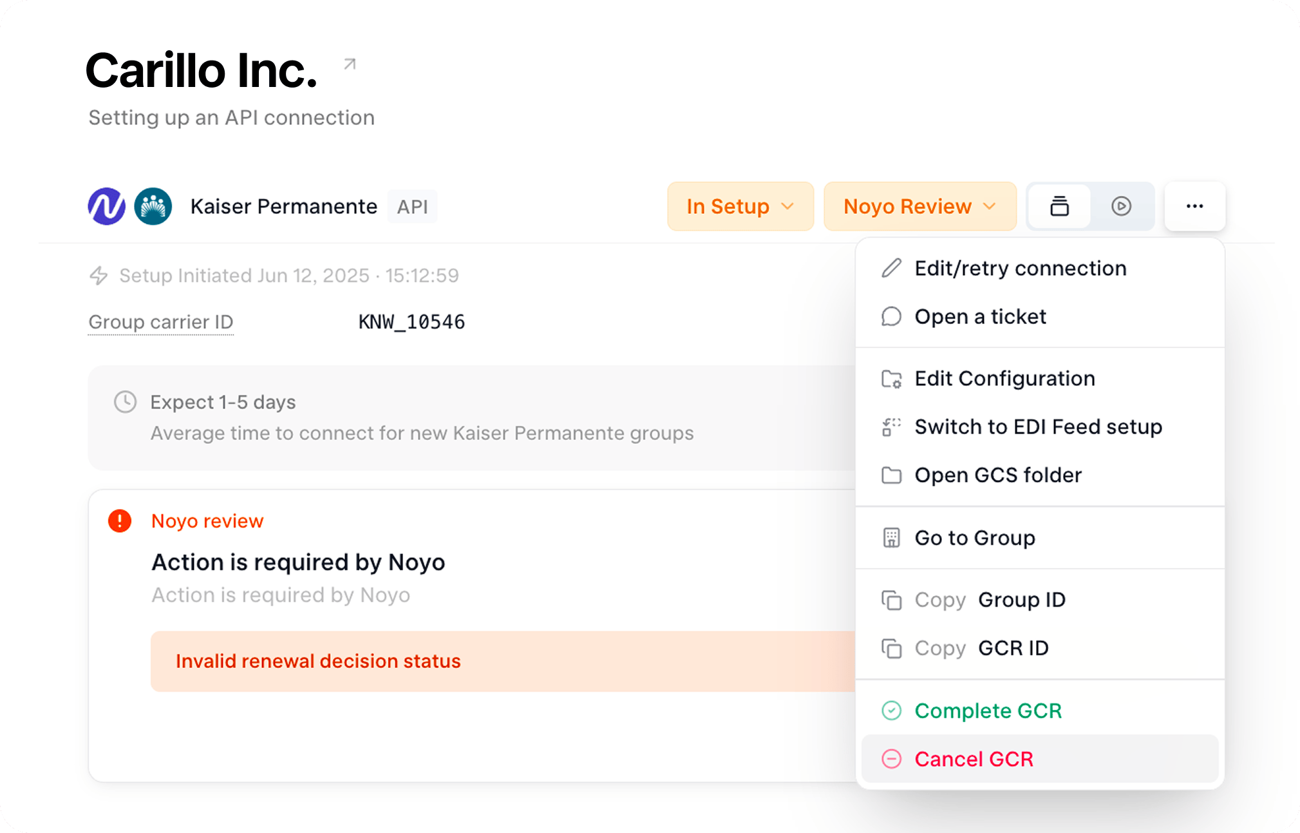Image resolution: width=1300 pixels, height=833 pixels.
Task: Click the Expect 1-5 days text
Action: pos(223,402)
